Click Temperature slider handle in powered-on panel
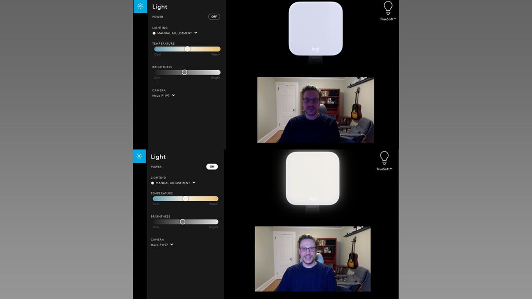 186,199
